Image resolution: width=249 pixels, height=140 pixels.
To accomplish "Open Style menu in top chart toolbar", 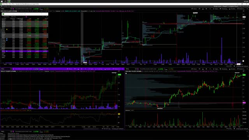I will pyautogui.click(x=216, y=9).
